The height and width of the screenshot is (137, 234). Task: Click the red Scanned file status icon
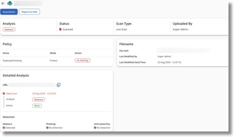60,29
